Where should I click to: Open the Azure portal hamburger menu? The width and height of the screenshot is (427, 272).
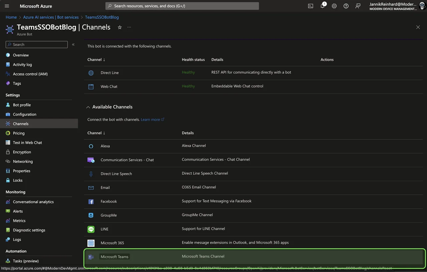7,6
